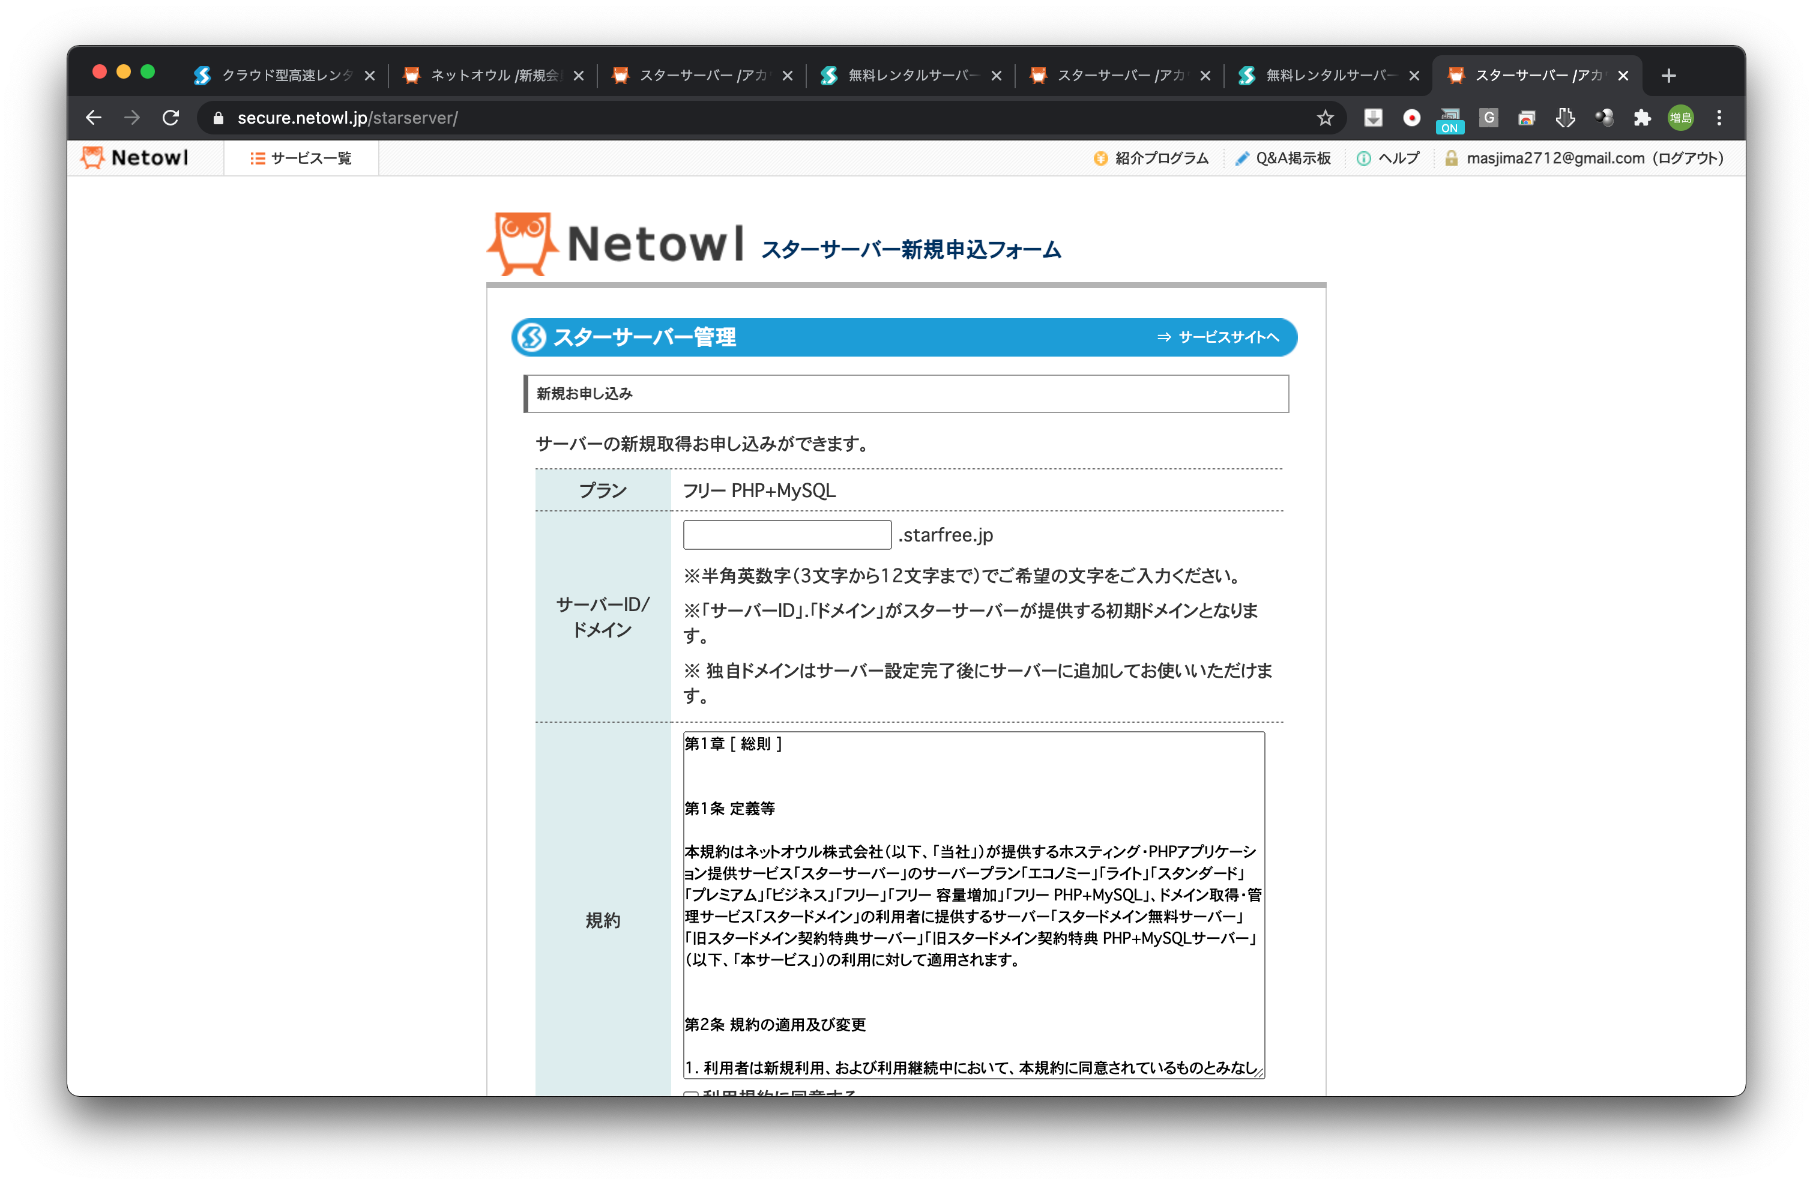Viewport: 1813px width, 1185px height.
Task: Click the extension icon with ON badge
Action: (x=1450, y=119)
